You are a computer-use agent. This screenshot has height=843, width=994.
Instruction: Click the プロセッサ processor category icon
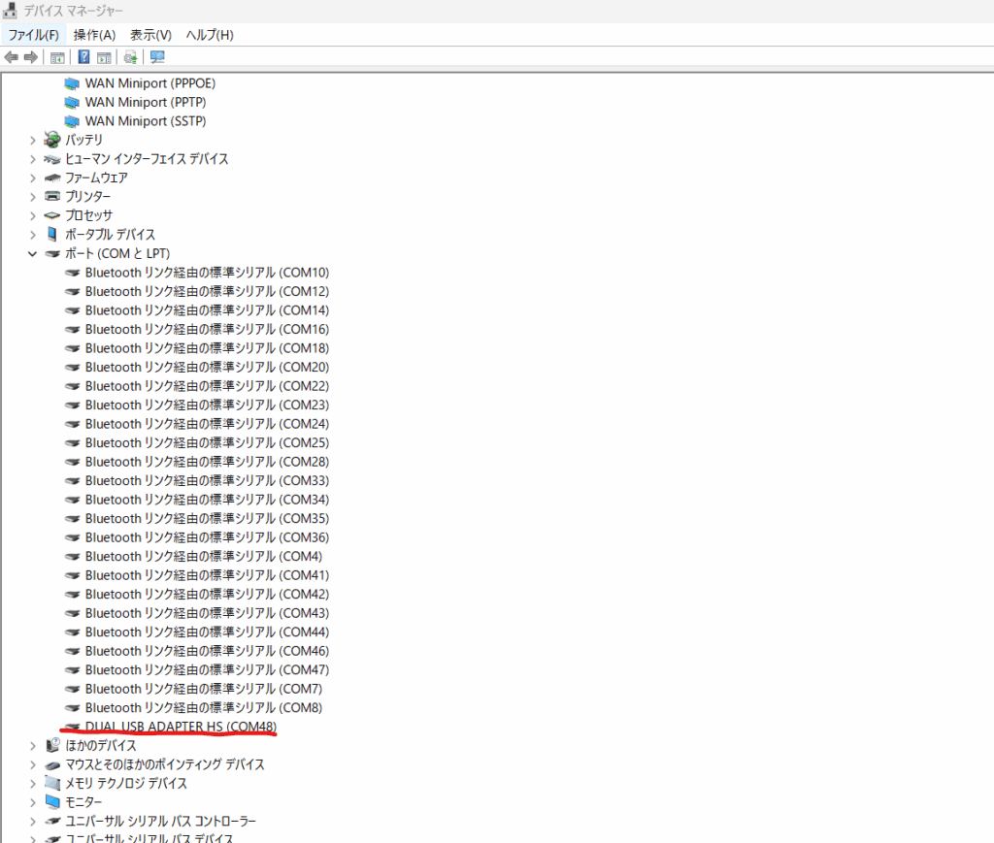(52, 215)
